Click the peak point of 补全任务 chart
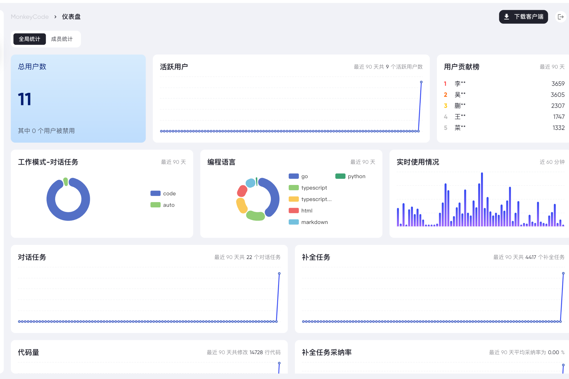 [x=563, y=273]
